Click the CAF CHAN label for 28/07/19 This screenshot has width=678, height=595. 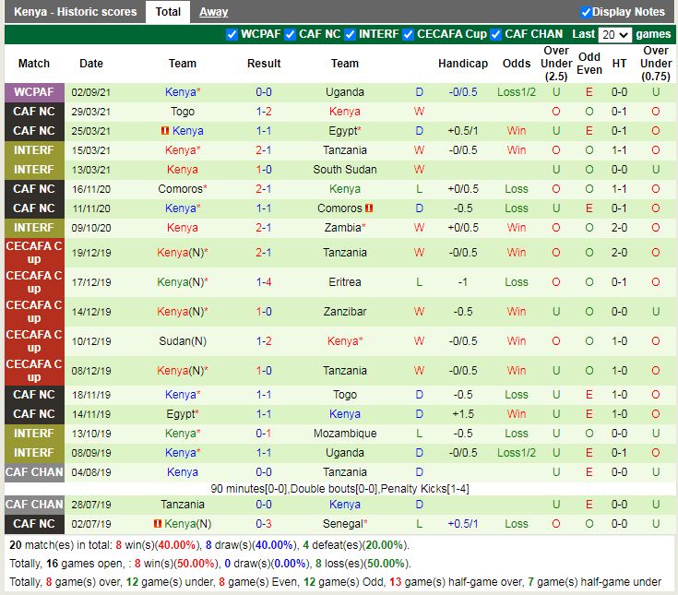[34, 505]
